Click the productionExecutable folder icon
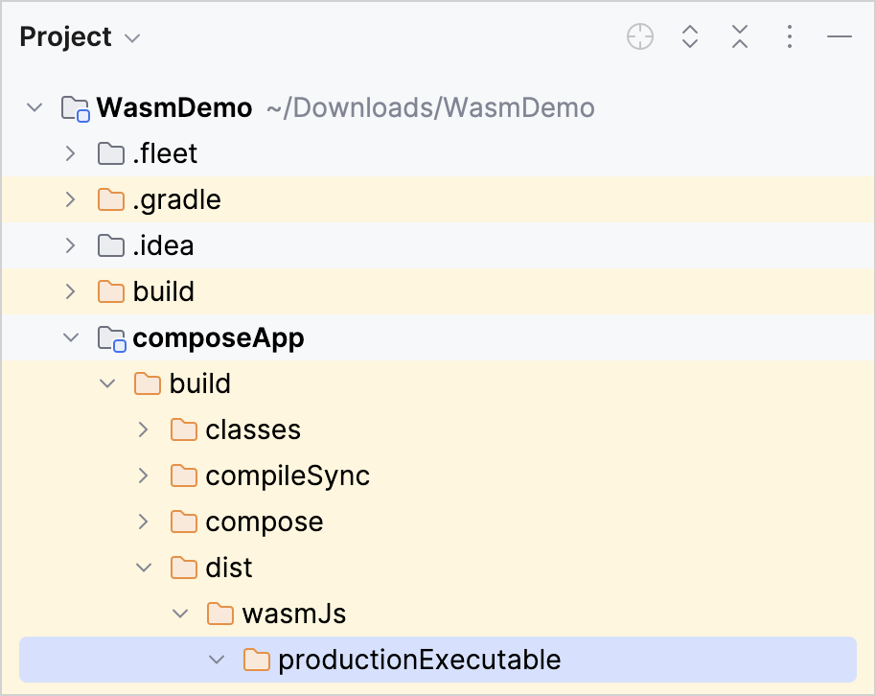The image size is (876, 696). (x=257, y=660)
